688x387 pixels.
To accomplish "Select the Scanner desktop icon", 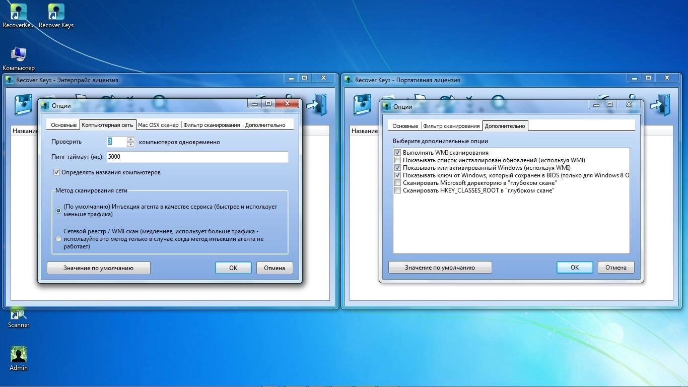I will [x=19, y=318].
